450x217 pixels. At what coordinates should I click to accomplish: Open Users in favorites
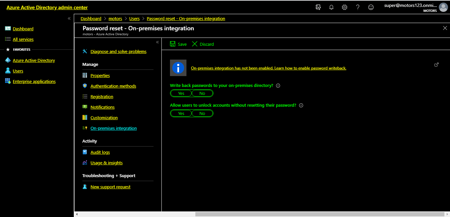click(18, 71)
